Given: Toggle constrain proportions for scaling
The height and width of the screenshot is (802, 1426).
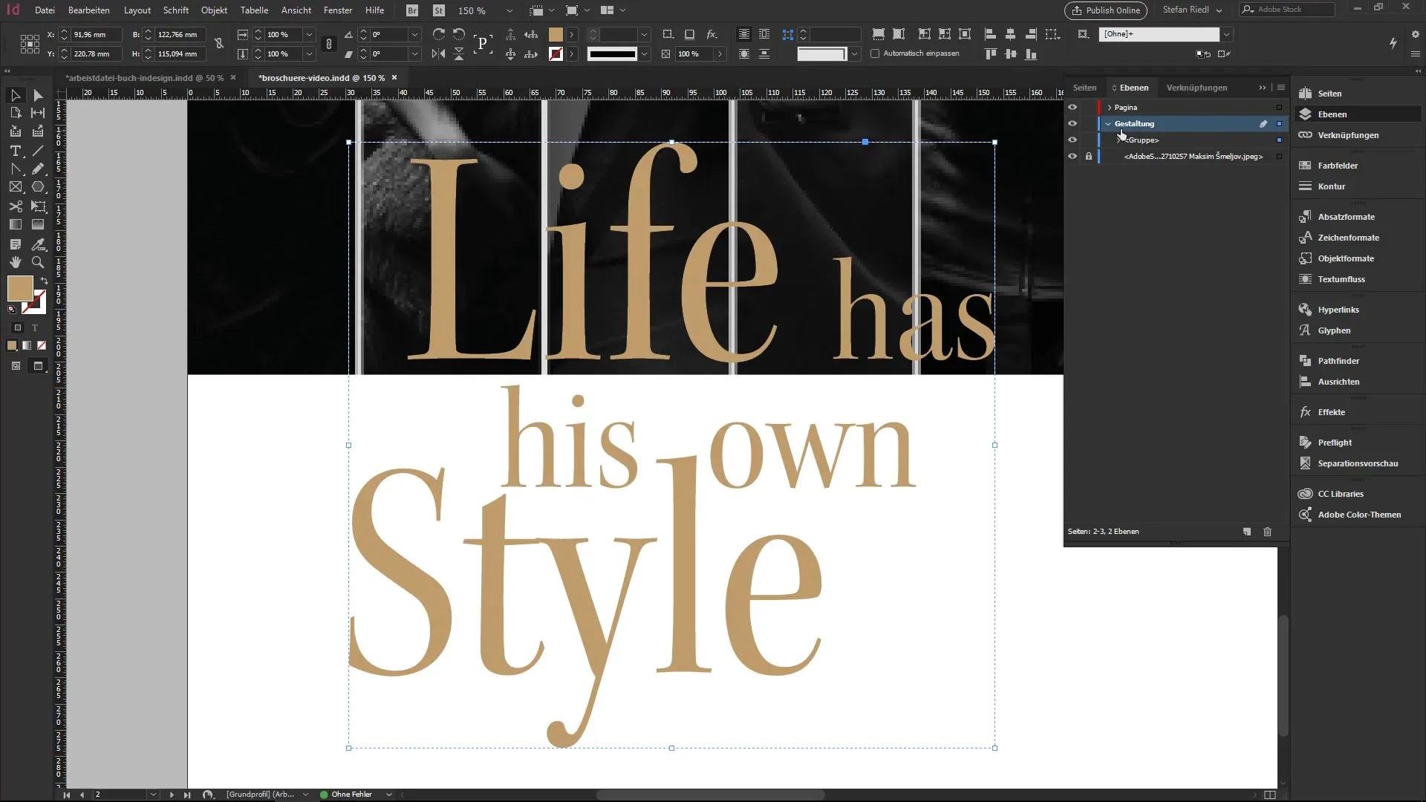Looking at the screenshot, I should tap(329, 44).
